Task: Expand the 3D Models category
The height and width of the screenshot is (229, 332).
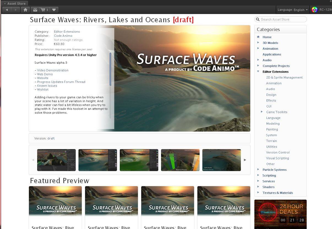Action: [x=258, y=43]
